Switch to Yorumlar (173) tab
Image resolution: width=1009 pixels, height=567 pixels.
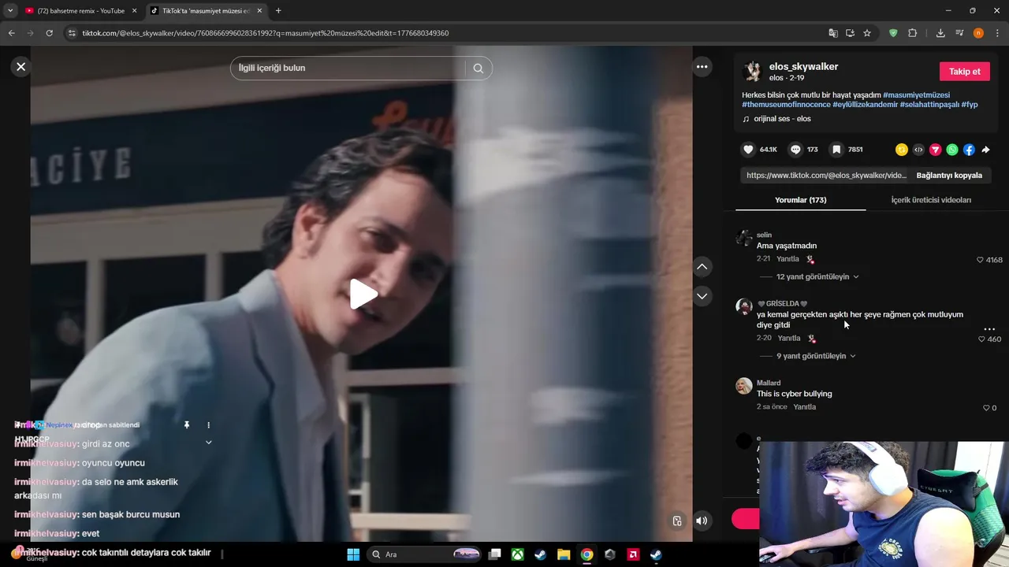(x=800, y=200)
